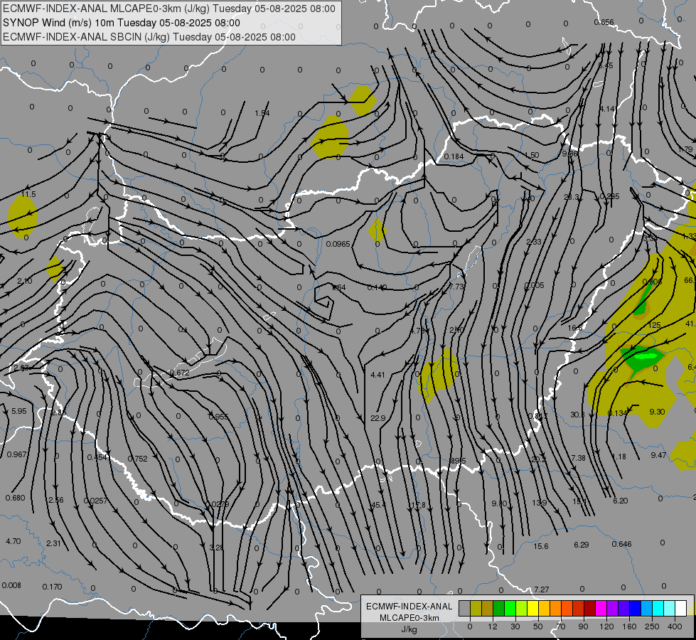
Task: Click map value 9.30
Action: 657,412
